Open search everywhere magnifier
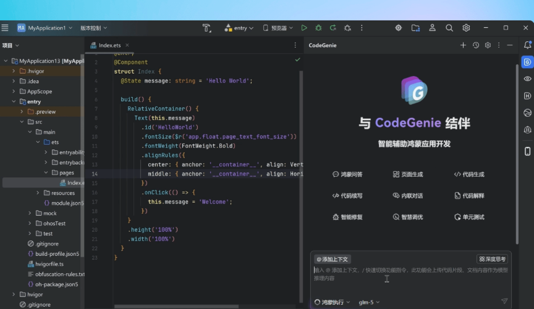The height and width of the screenshot is (309, 534). [449, 28]
